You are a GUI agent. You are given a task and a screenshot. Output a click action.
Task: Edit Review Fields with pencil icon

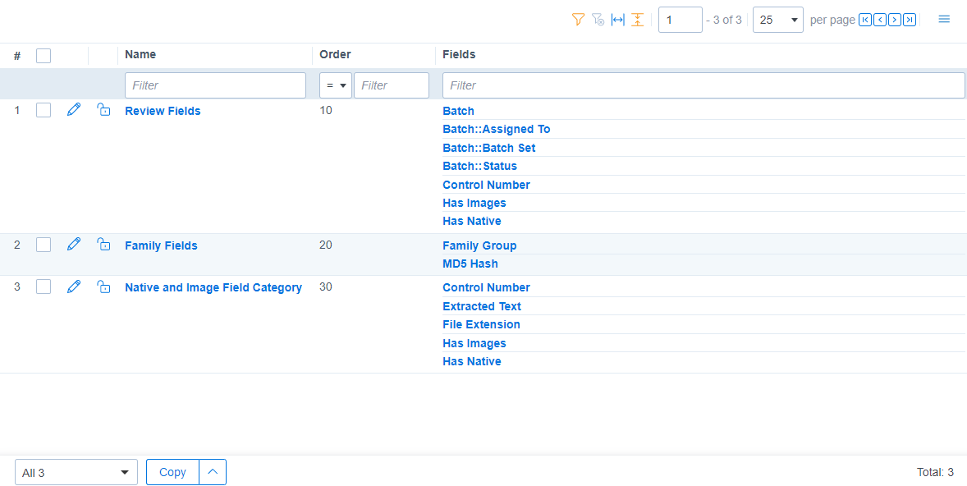click(73, 110)
